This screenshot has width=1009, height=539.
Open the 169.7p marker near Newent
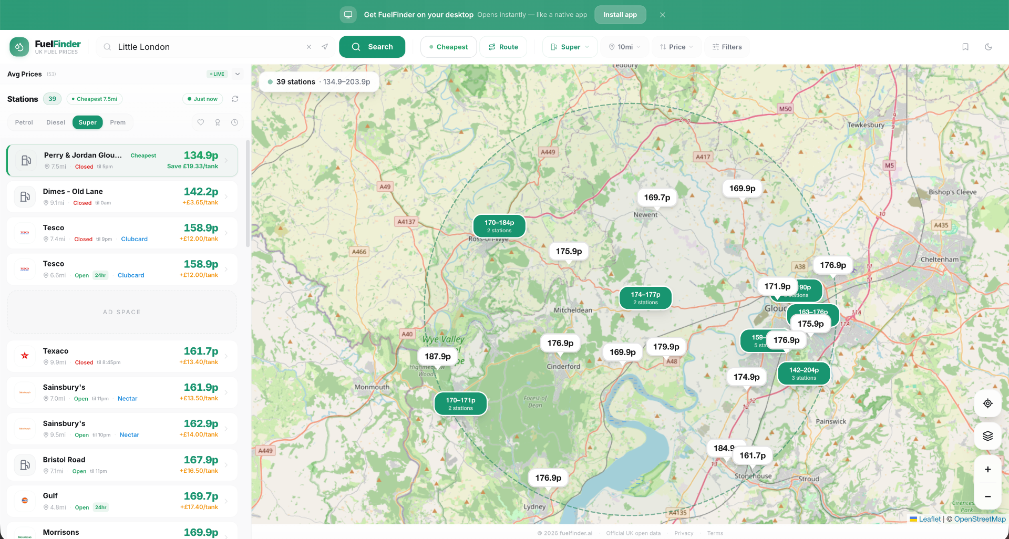tap(657, 198)
